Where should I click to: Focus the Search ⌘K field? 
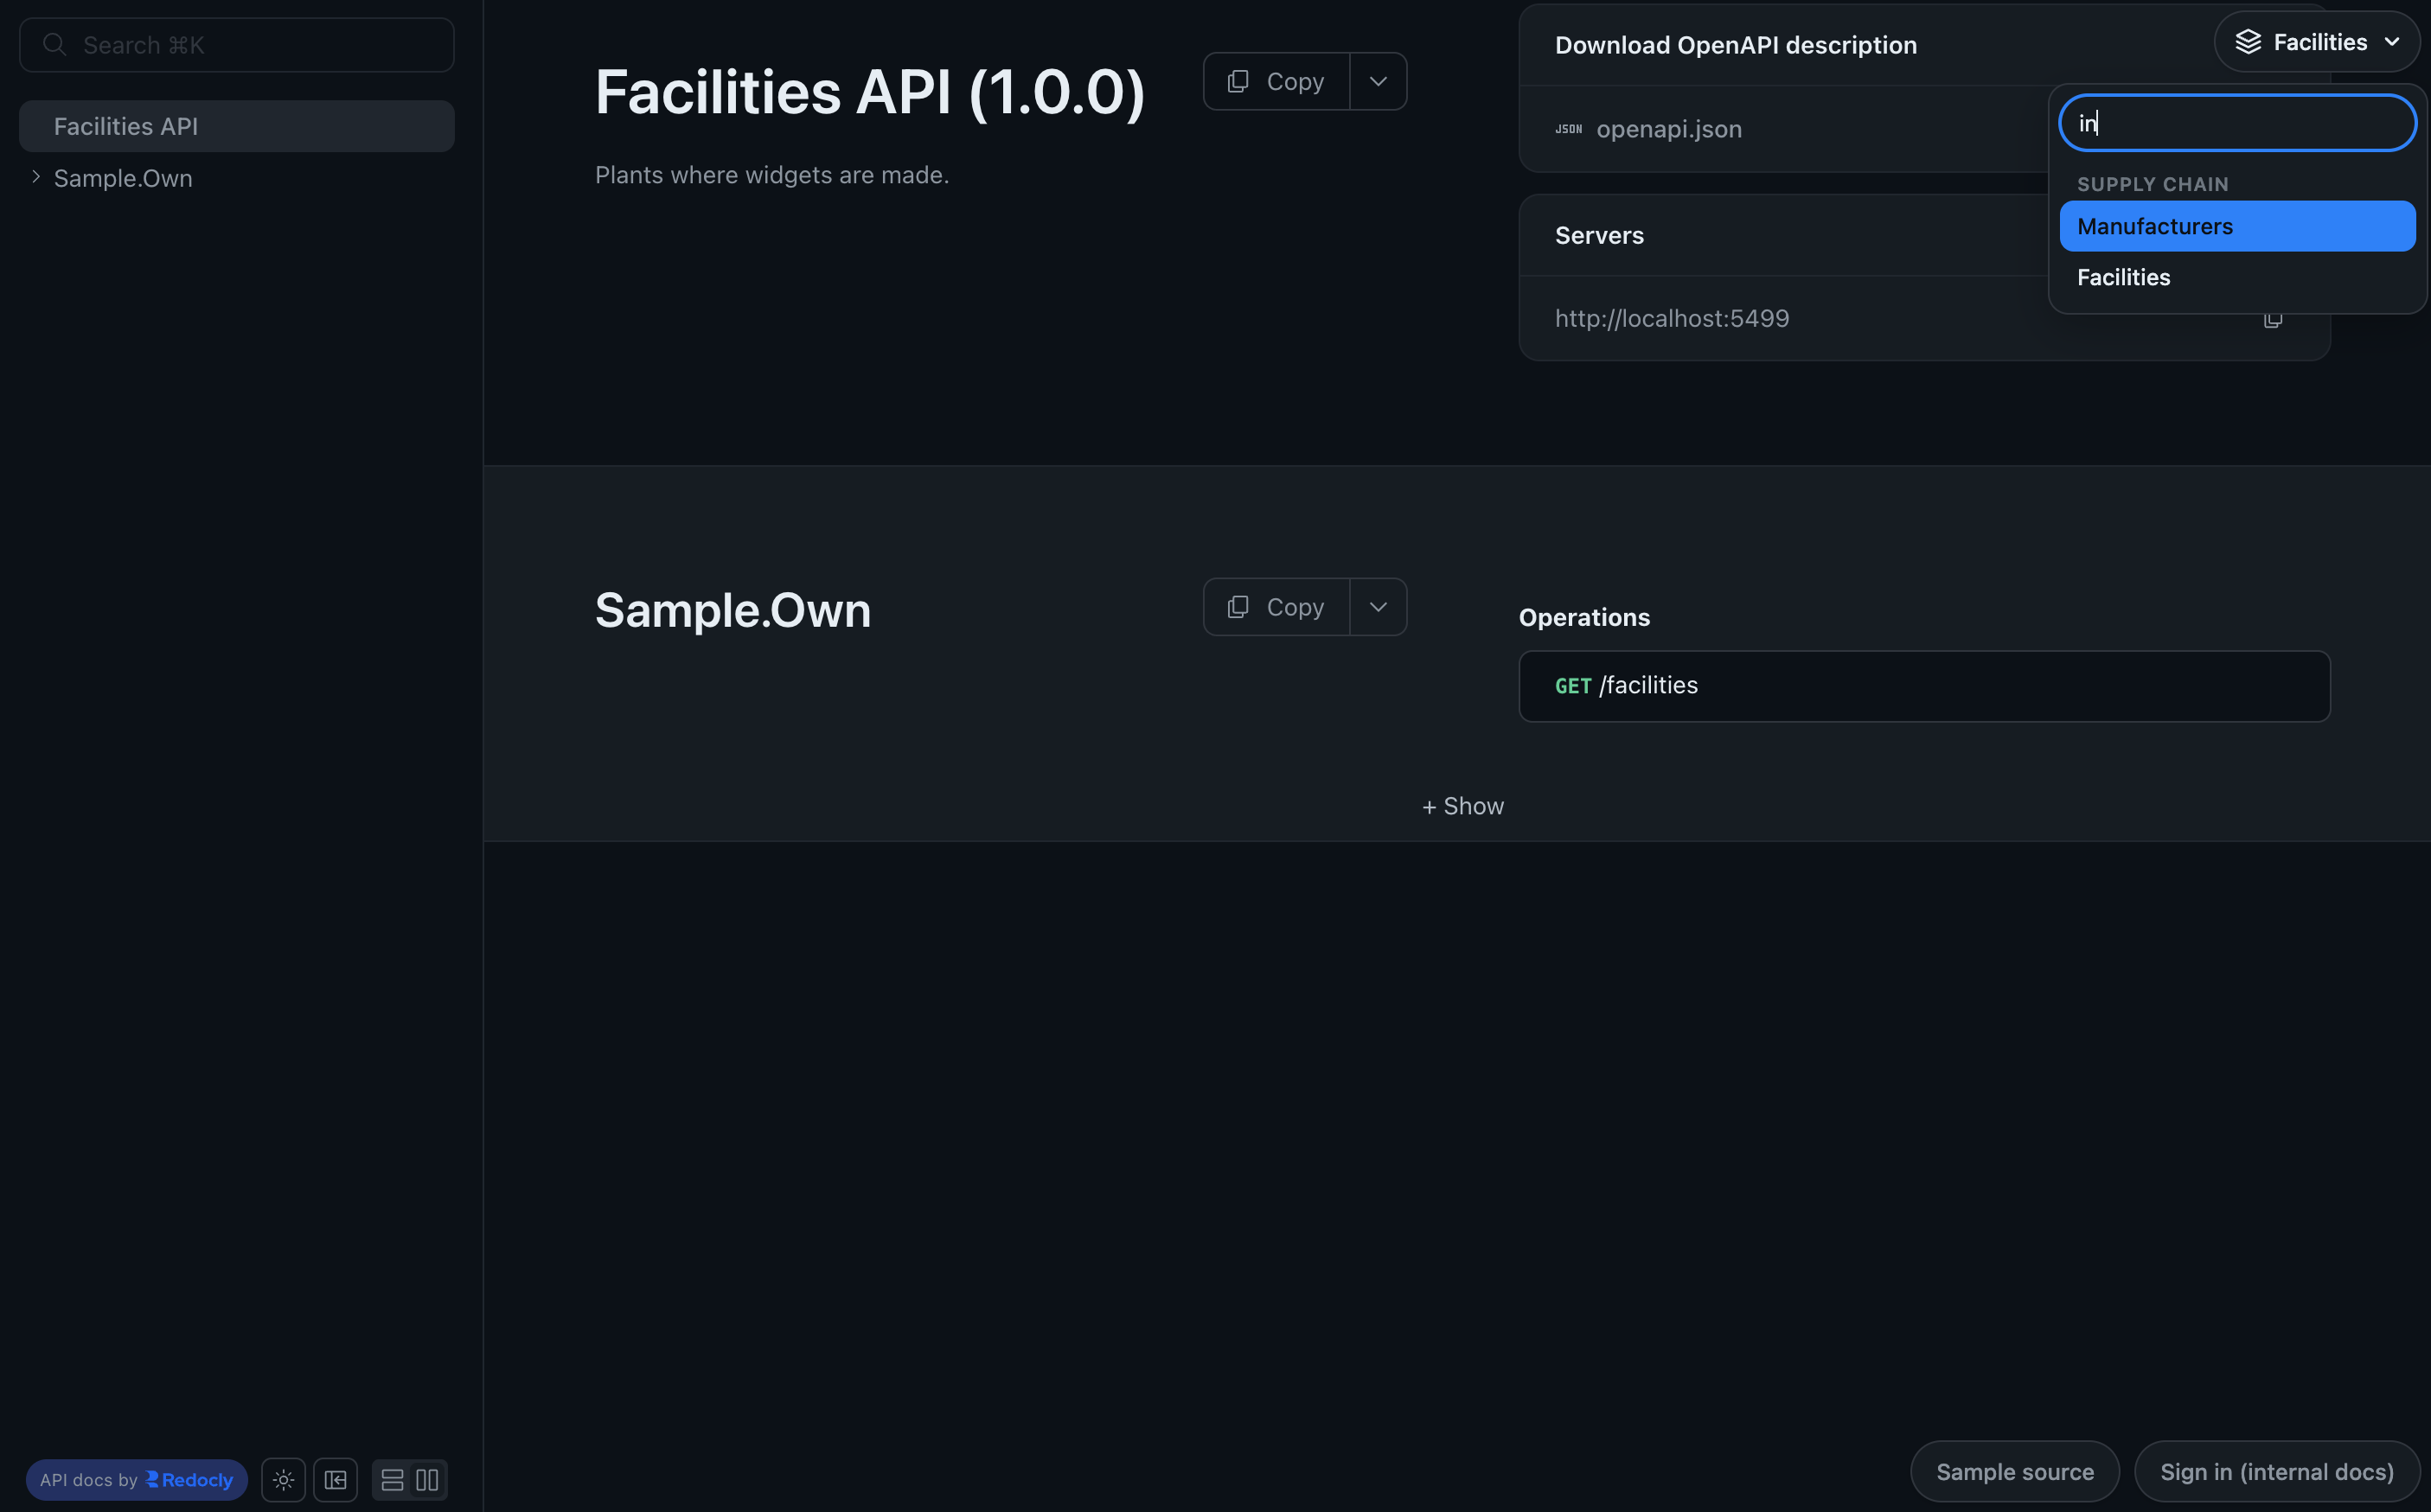click(x=237, y=45)
